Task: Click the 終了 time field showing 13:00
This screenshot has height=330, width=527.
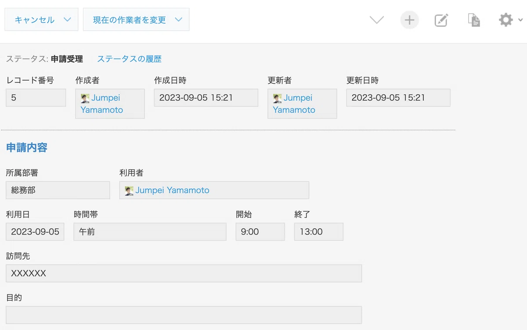Action: 318,232
